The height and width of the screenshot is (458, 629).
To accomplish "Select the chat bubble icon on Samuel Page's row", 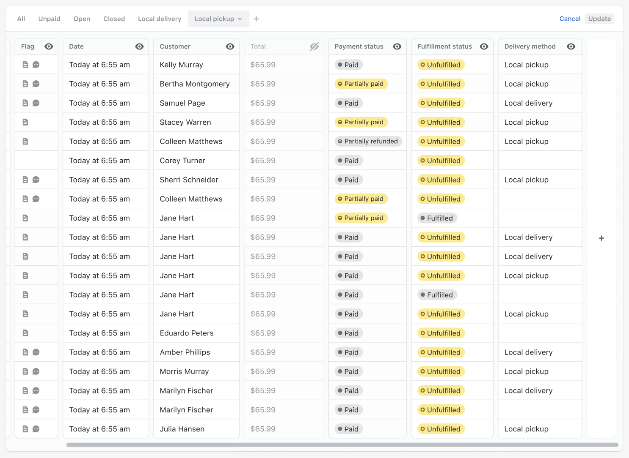I will (36, 103).
